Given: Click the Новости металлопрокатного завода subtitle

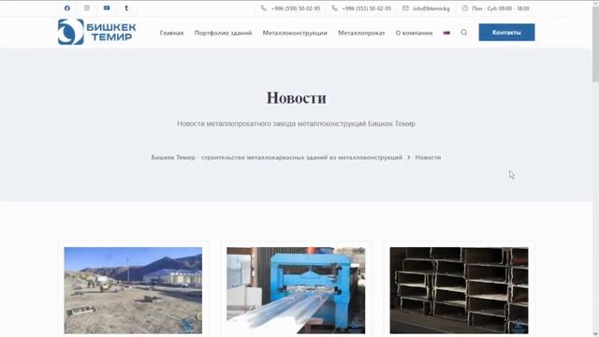Looking at the screenshot, I should [x=296, y=124].
